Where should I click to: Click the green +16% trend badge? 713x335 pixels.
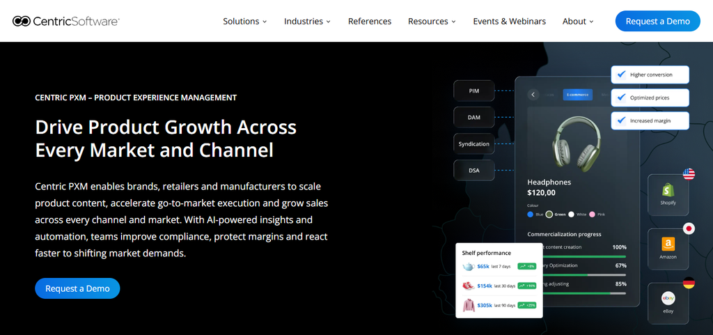(x=527, y=286)
